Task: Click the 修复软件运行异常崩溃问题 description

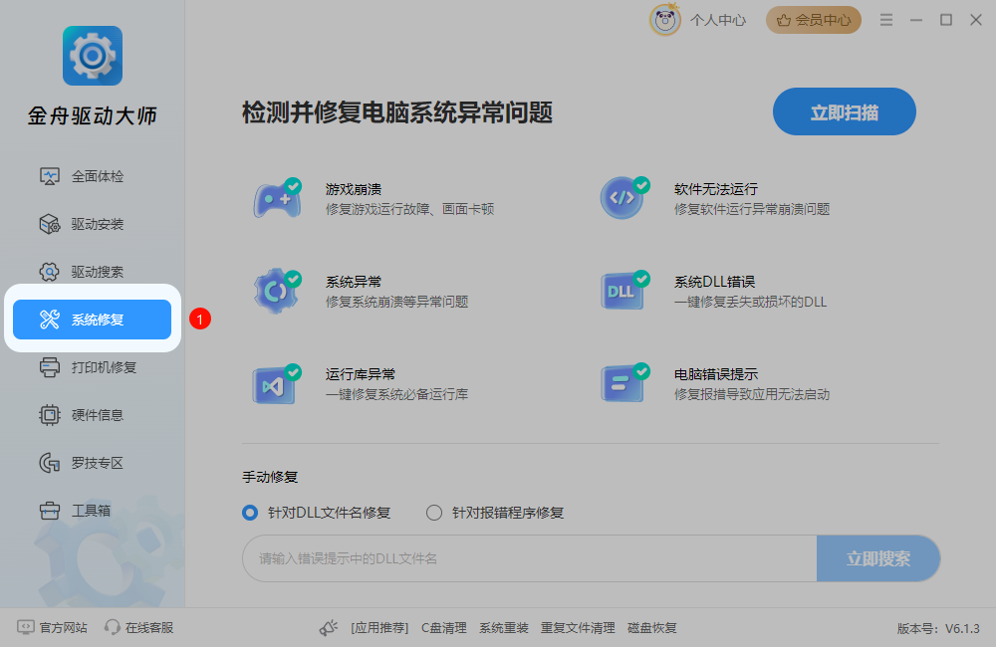Action: pos(752,209)
